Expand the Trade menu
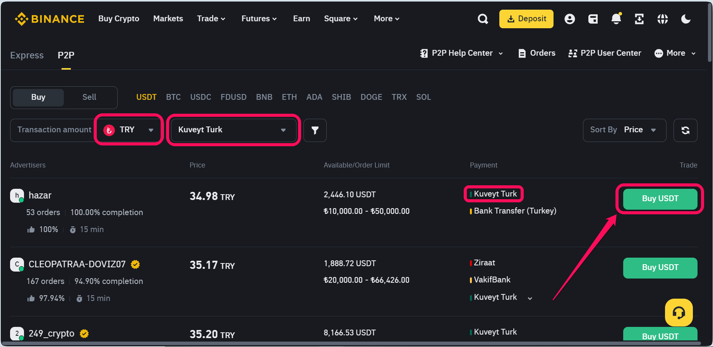Viewport: 713px width, 347px height. pos(211,19)
